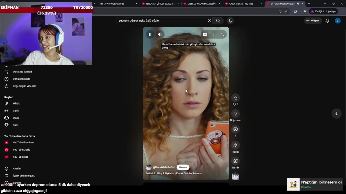Clear the YouTube search text

pyautogui.click(x=209, y=20)
